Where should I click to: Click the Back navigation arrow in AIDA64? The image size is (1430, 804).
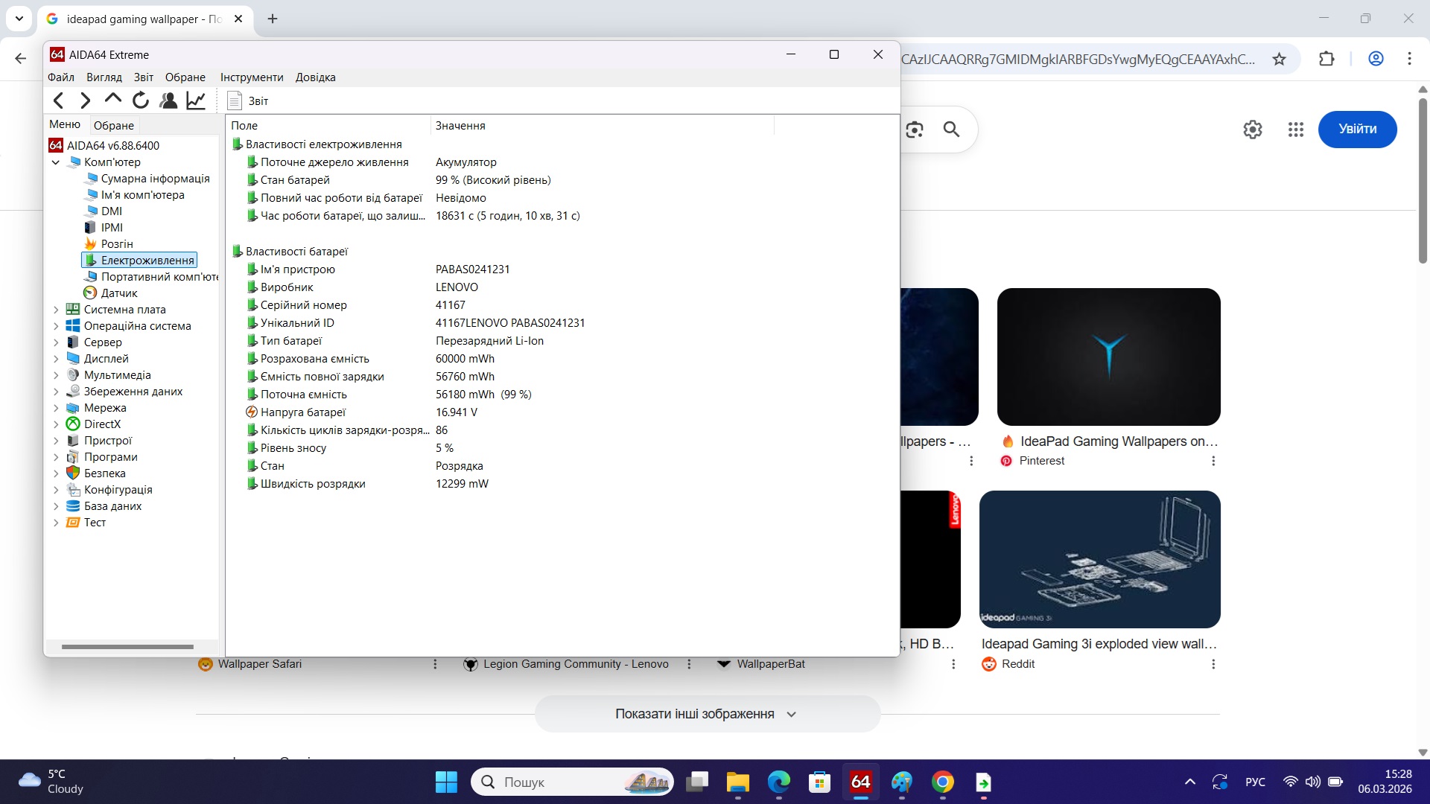58,100
